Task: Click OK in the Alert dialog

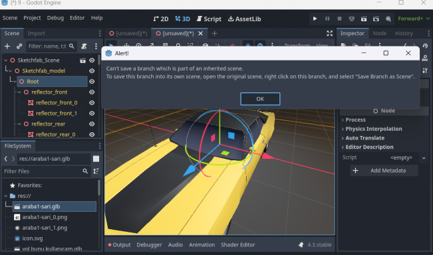Action: point(260,99)
